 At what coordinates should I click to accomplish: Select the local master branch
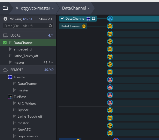point(19,62)
